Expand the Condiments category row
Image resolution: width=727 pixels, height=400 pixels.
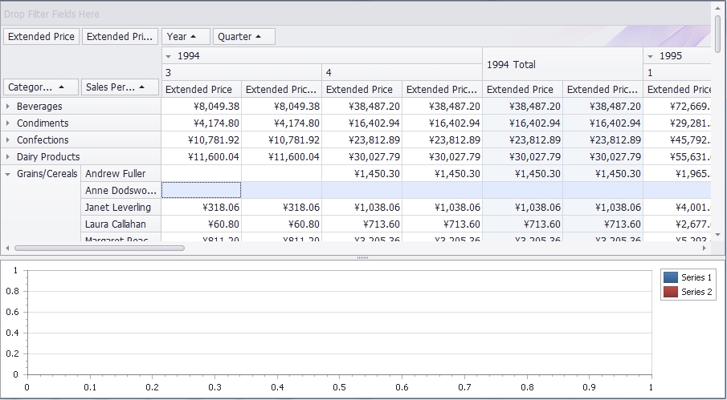point(7,123)
